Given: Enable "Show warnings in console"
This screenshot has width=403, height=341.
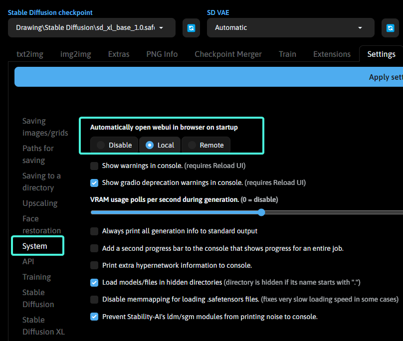Looking at the screenshot, I should [x=94, y=166].
